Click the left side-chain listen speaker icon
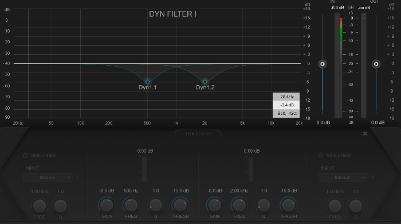The width and height of the screenshot is (401, 224). (x=77, y=177)
